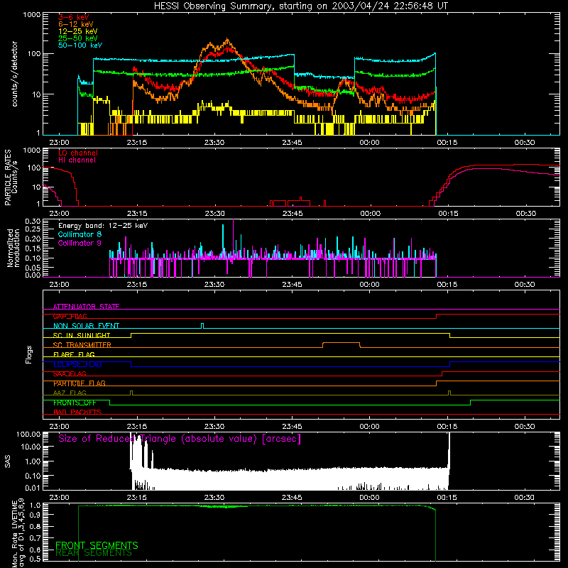The height and width of the screenshot is (568, 568).
Task: Click the 'Energy band: 12-25 keV' caption
Action: click(103, 226)
